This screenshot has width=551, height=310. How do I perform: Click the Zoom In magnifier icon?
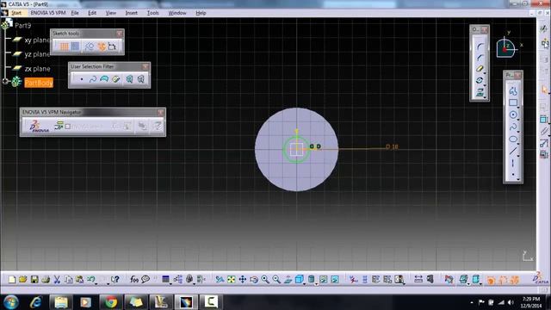(x=265, y=279)
